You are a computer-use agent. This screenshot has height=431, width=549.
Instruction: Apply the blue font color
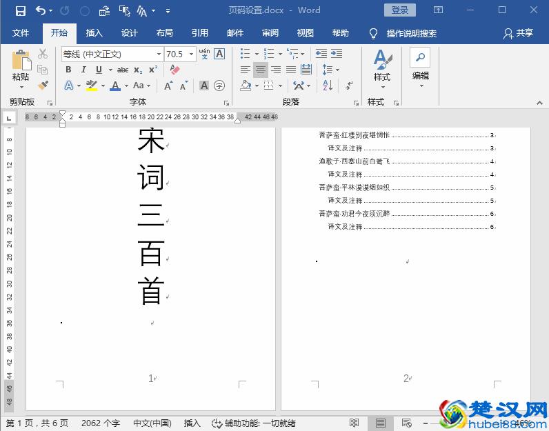pos(115,86)
